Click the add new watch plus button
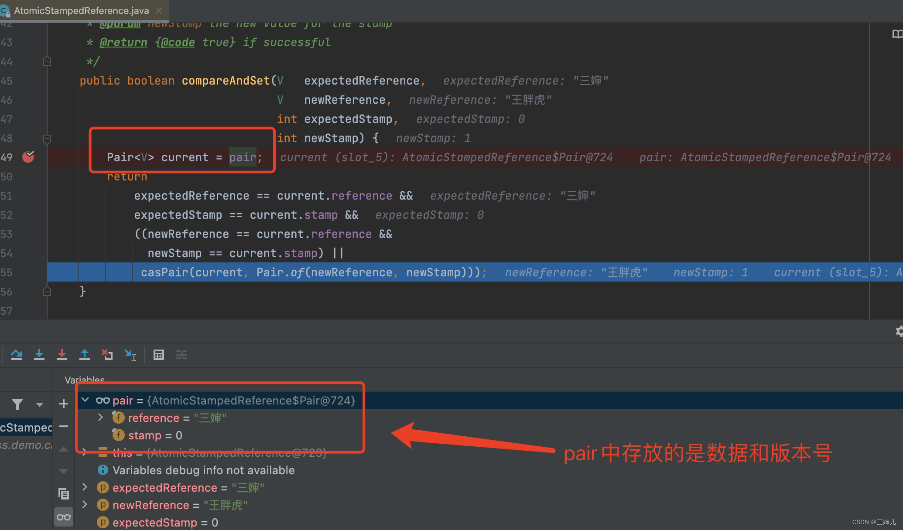The image size is (903, 530). tap(64, 404)
